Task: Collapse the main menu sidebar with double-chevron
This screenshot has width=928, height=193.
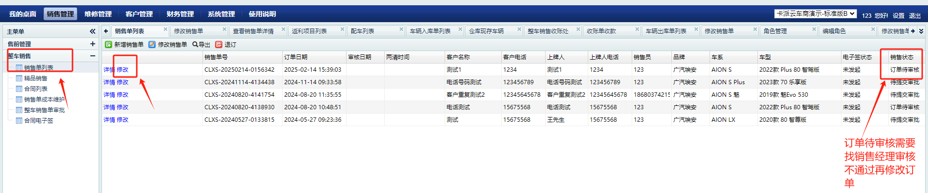Action: click(x=92, y=31)
